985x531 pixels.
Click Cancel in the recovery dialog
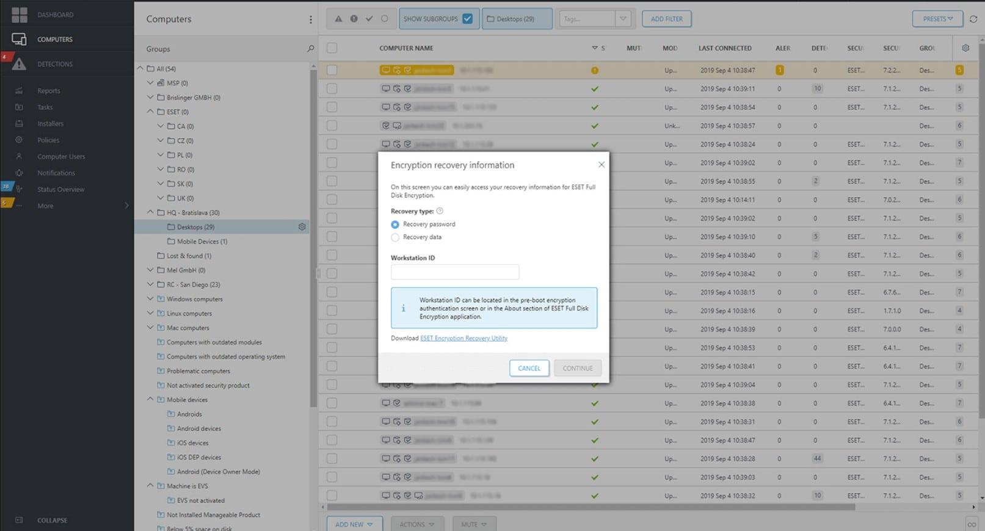click(x=529, y=368)
